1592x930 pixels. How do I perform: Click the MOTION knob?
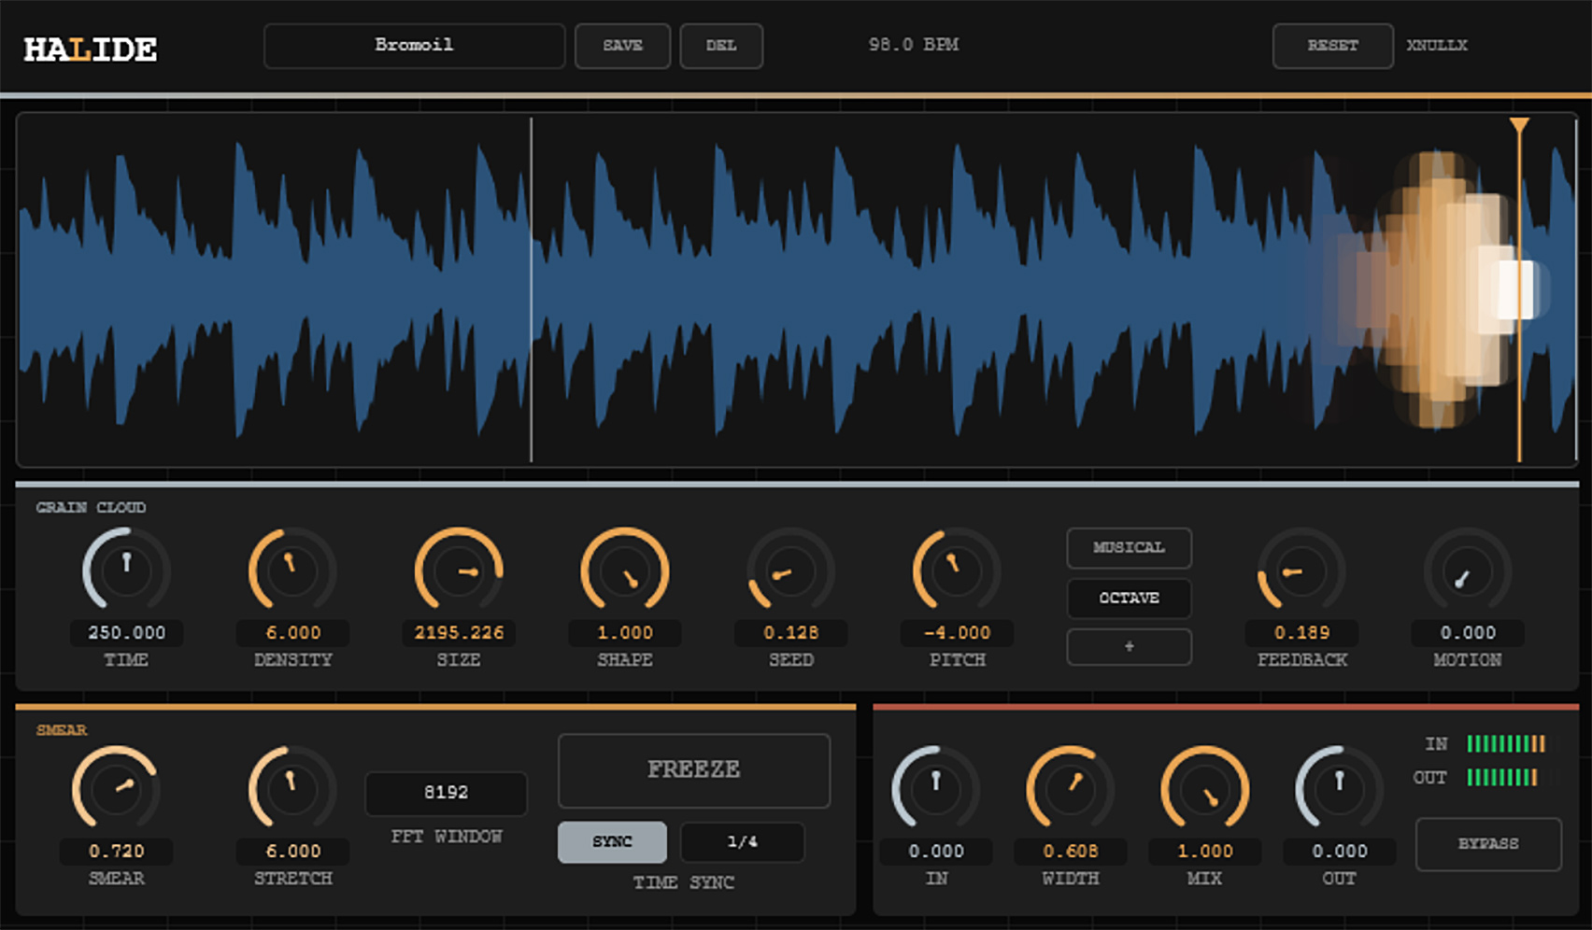coord(1468,571)
